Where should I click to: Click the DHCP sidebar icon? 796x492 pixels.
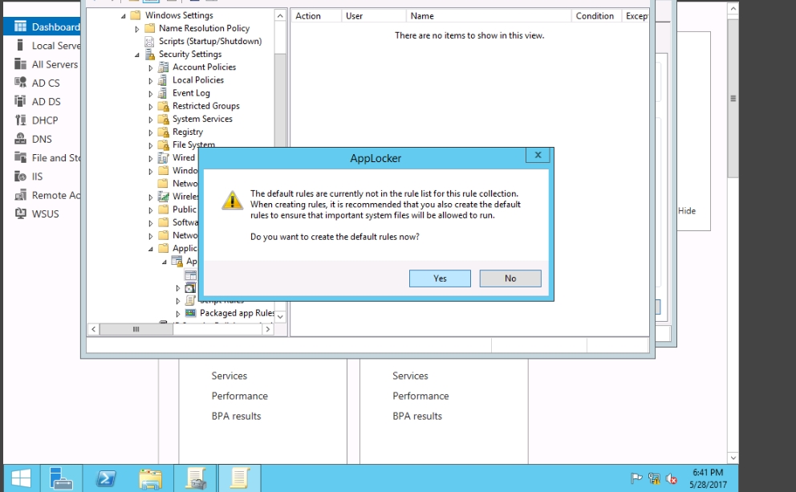point(20,120)
